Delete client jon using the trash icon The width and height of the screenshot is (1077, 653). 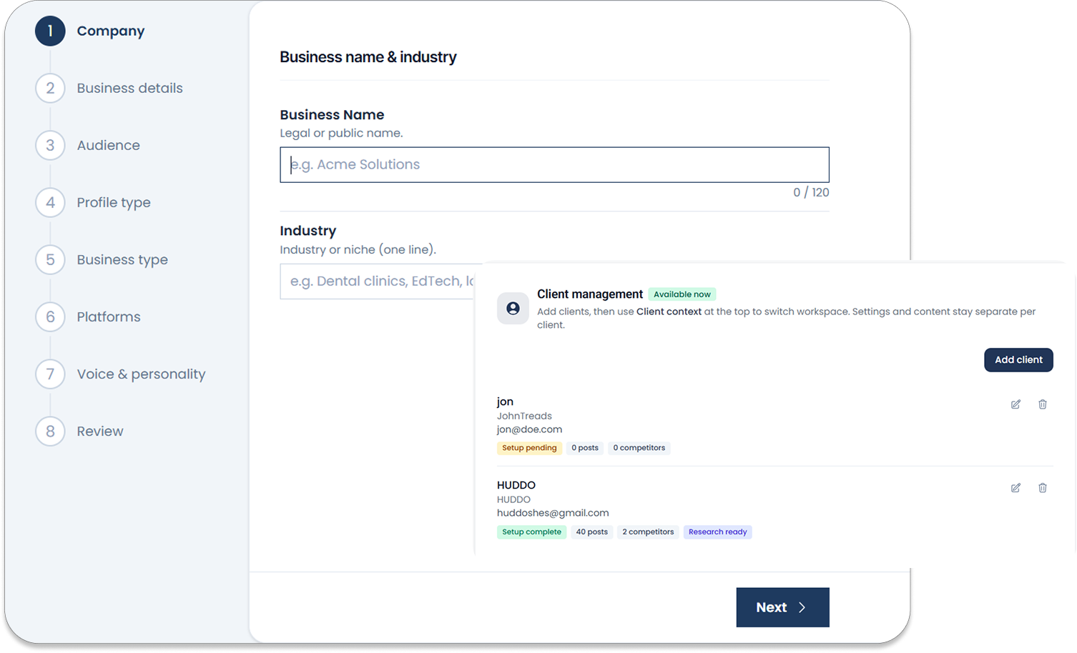1043,404
